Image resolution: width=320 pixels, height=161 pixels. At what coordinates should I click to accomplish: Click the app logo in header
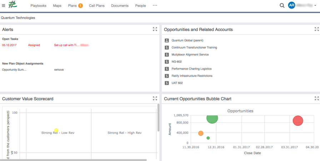click(x=14, y=5)
